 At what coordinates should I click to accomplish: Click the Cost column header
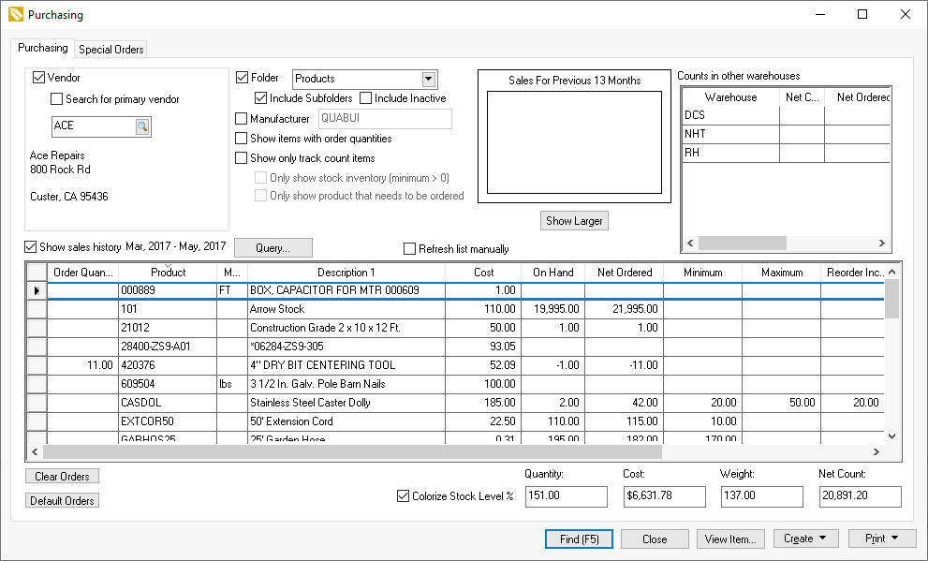tap(483, 273)
